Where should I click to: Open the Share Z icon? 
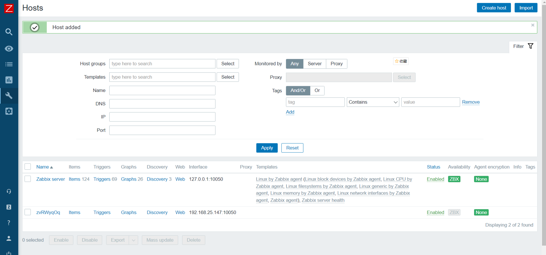click(x=9, y=207)
